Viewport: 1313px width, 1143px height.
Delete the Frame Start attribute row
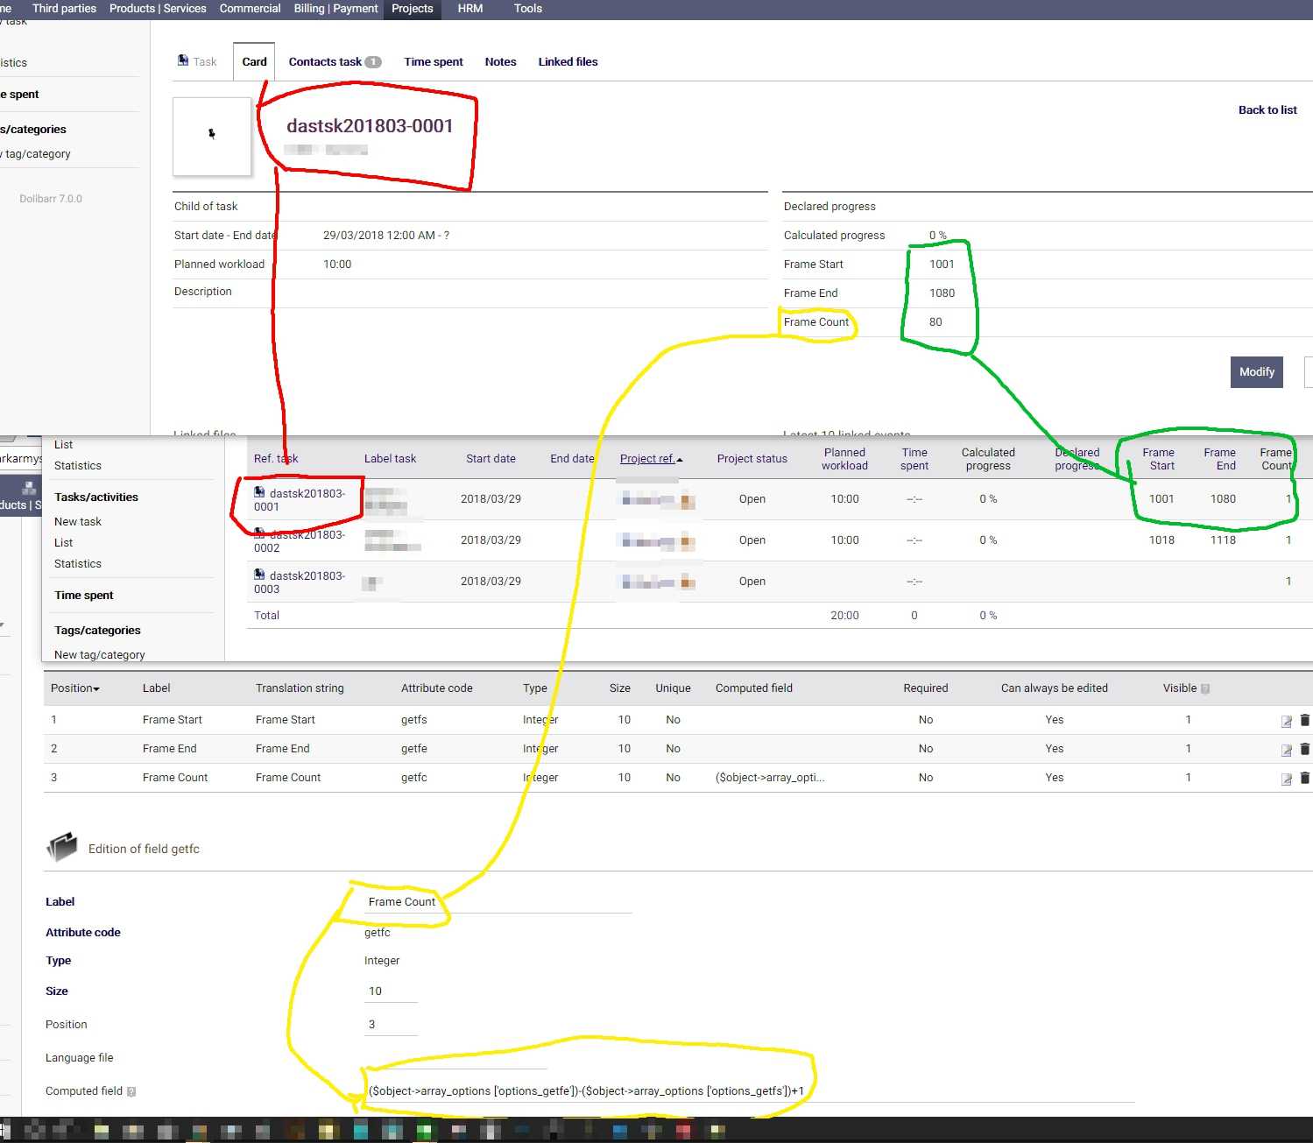pyautogui.click(x=1304, y=720)
